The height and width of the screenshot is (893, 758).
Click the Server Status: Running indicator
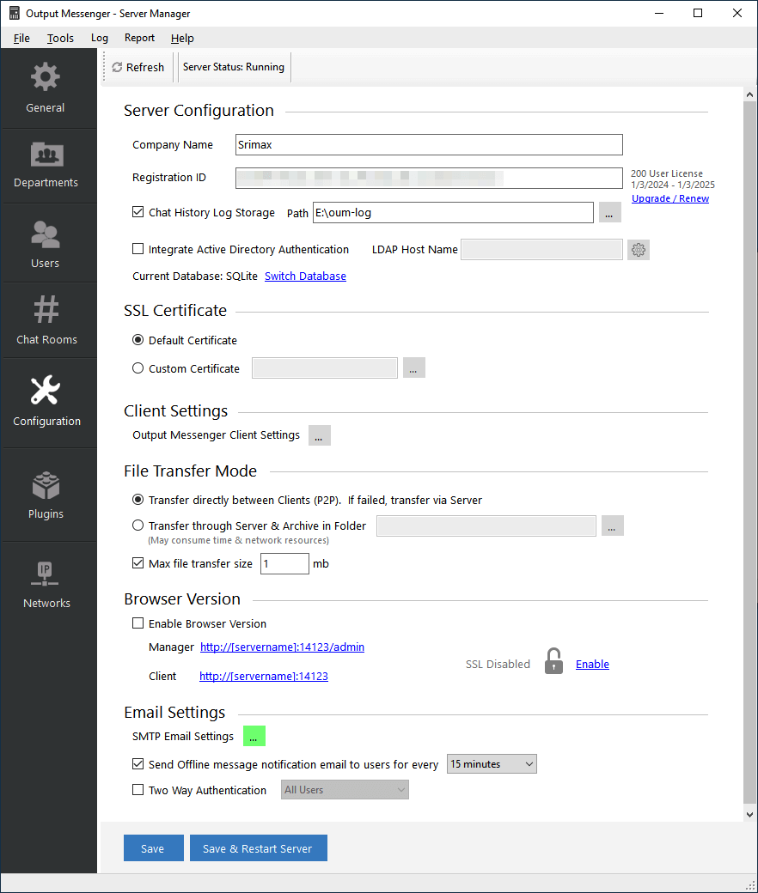tap(234, 67)
